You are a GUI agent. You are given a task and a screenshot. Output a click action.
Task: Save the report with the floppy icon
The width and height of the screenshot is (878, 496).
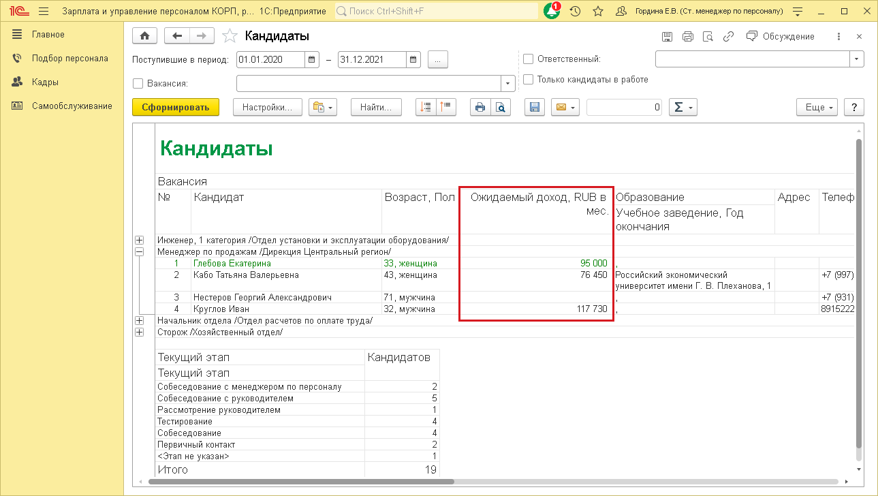coord(535,107)
